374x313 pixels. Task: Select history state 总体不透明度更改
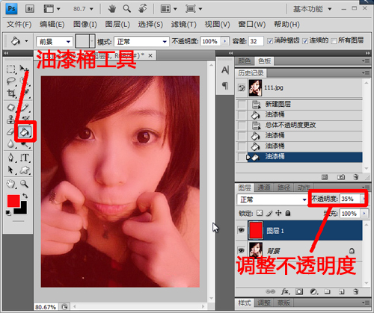point(299,125)
